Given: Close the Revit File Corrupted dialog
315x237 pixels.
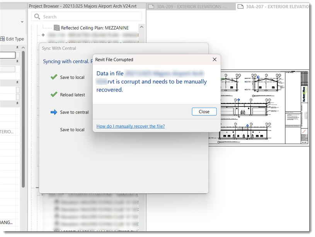Looking at the screenshot, I should click(204, 112).
